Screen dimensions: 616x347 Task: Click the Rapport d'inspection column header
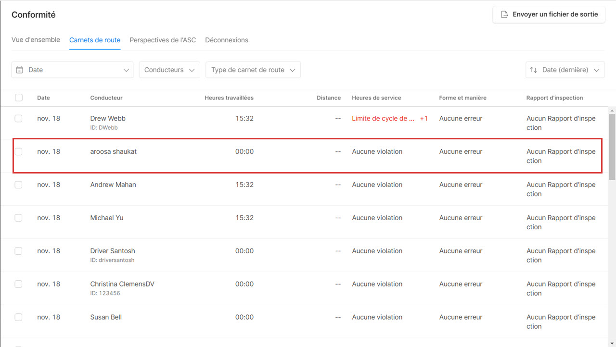tap(554, 98)
